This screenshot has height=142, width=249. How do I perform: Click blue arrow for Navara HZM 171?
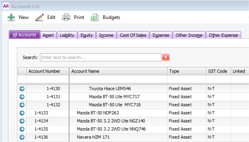pyautogui.click(x=22, y=137)
